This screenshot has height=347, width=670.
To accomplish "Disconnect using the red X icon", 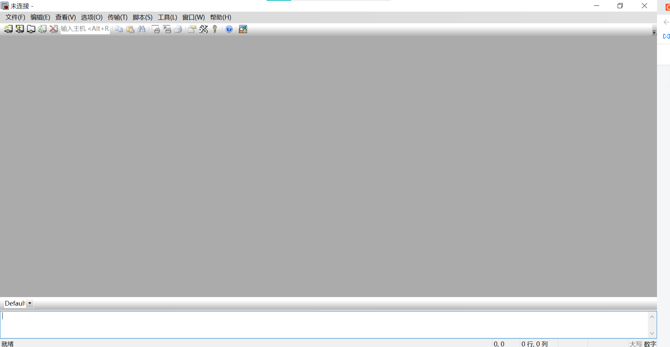I will tap(54, 29).
